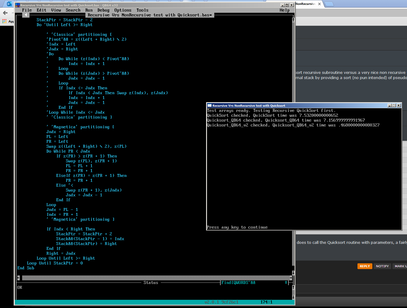
Task: Open the Help menu
Action: 285,10
